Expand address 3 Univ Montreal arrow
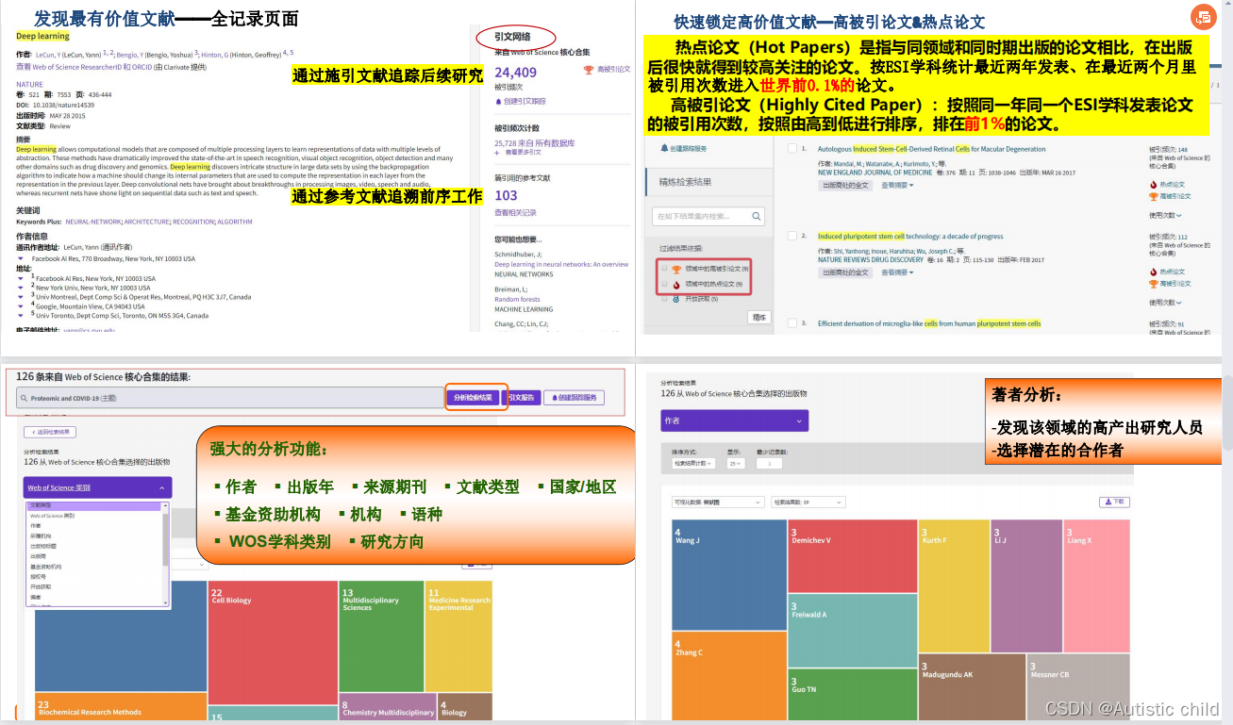 point(21,297)
